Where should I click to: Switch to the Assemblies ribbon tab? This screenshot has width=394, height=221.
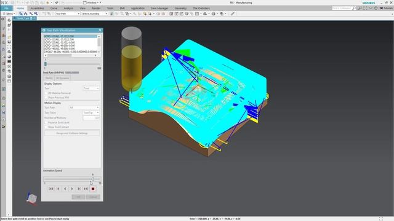tap(37, 8)
